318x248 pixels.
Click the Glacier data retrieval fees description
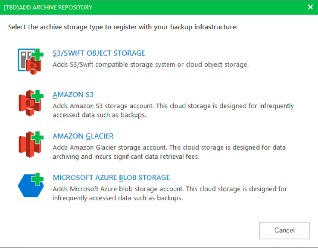pos(169,152)
